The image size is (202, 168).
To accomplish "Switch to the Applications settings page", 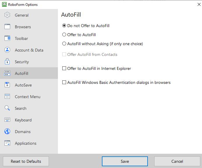I will 26,143.
